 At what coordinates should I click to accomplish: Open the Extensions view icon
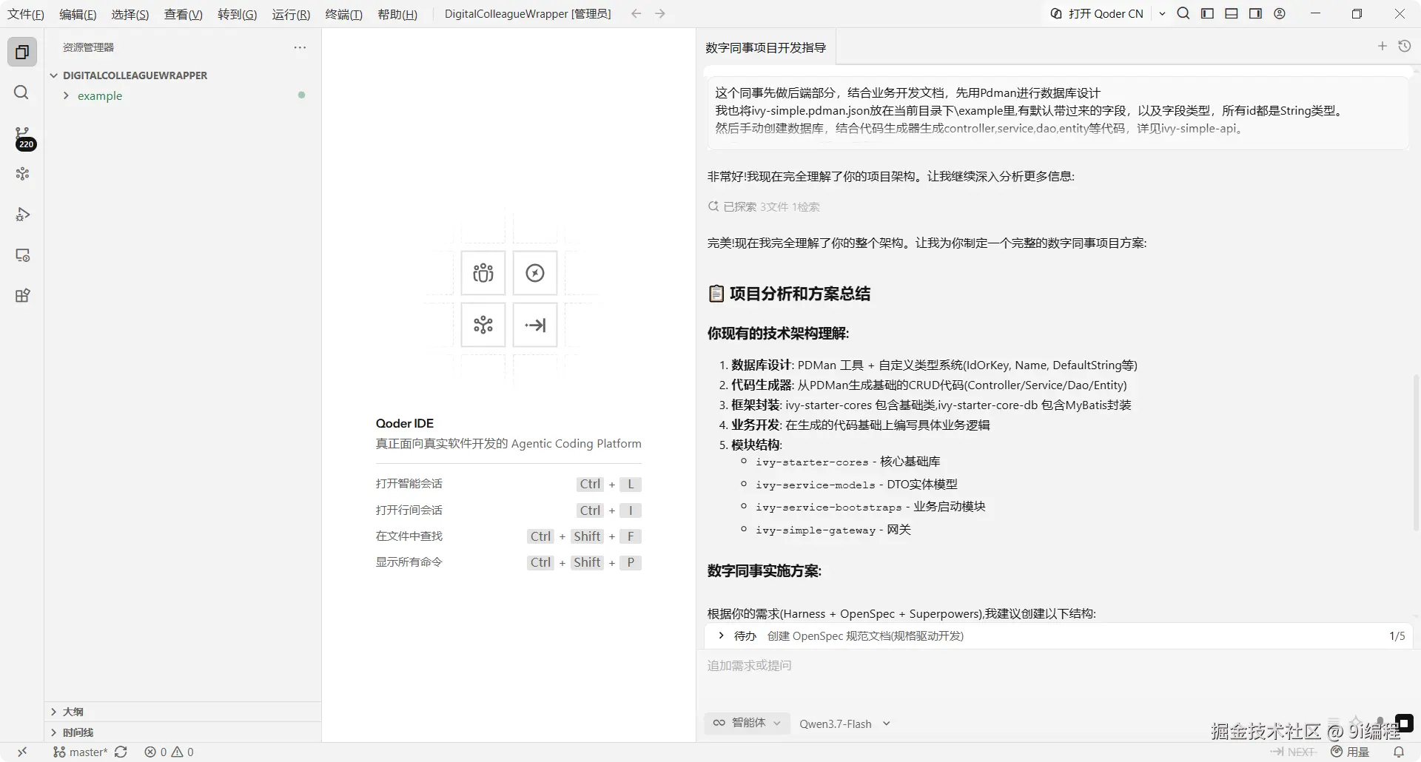(22, 296)
